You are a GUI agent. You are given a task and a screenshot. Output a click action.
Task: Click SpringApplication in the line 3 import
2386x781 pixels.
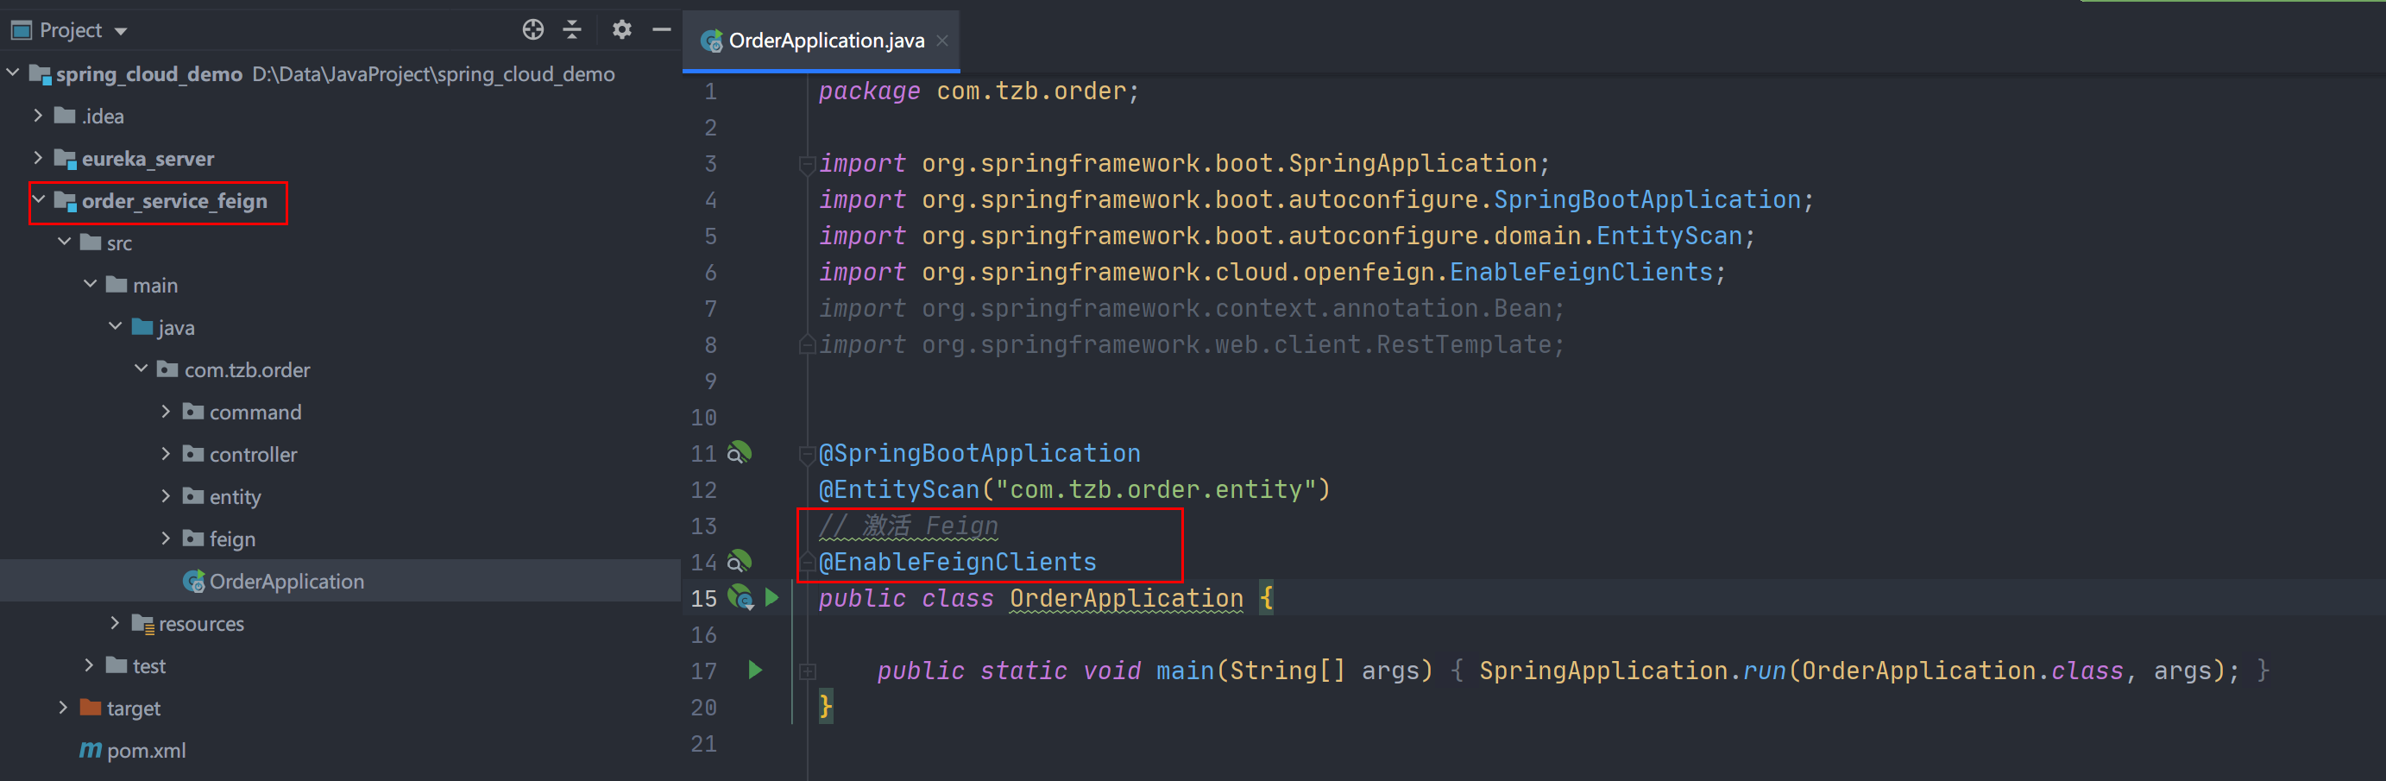[x=1413, y=163]
